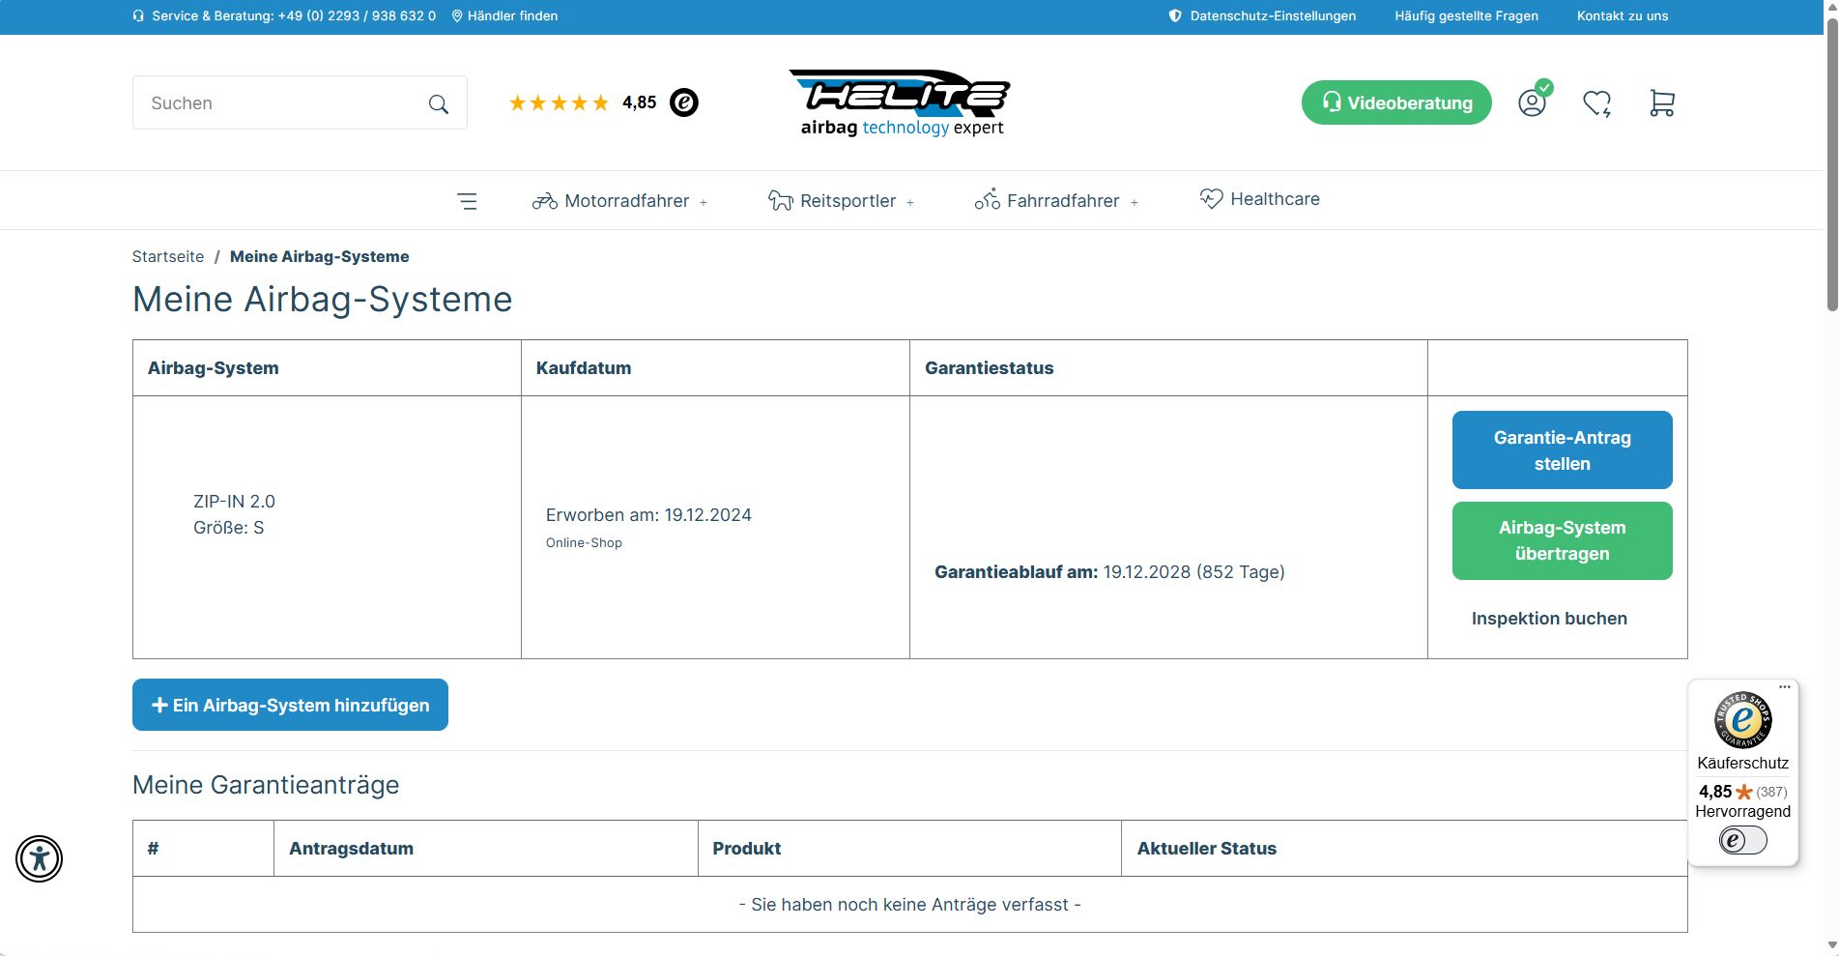Click the Hervorragend rating label in widget
Screen dimensions: 1839x956
[1742, 812]
